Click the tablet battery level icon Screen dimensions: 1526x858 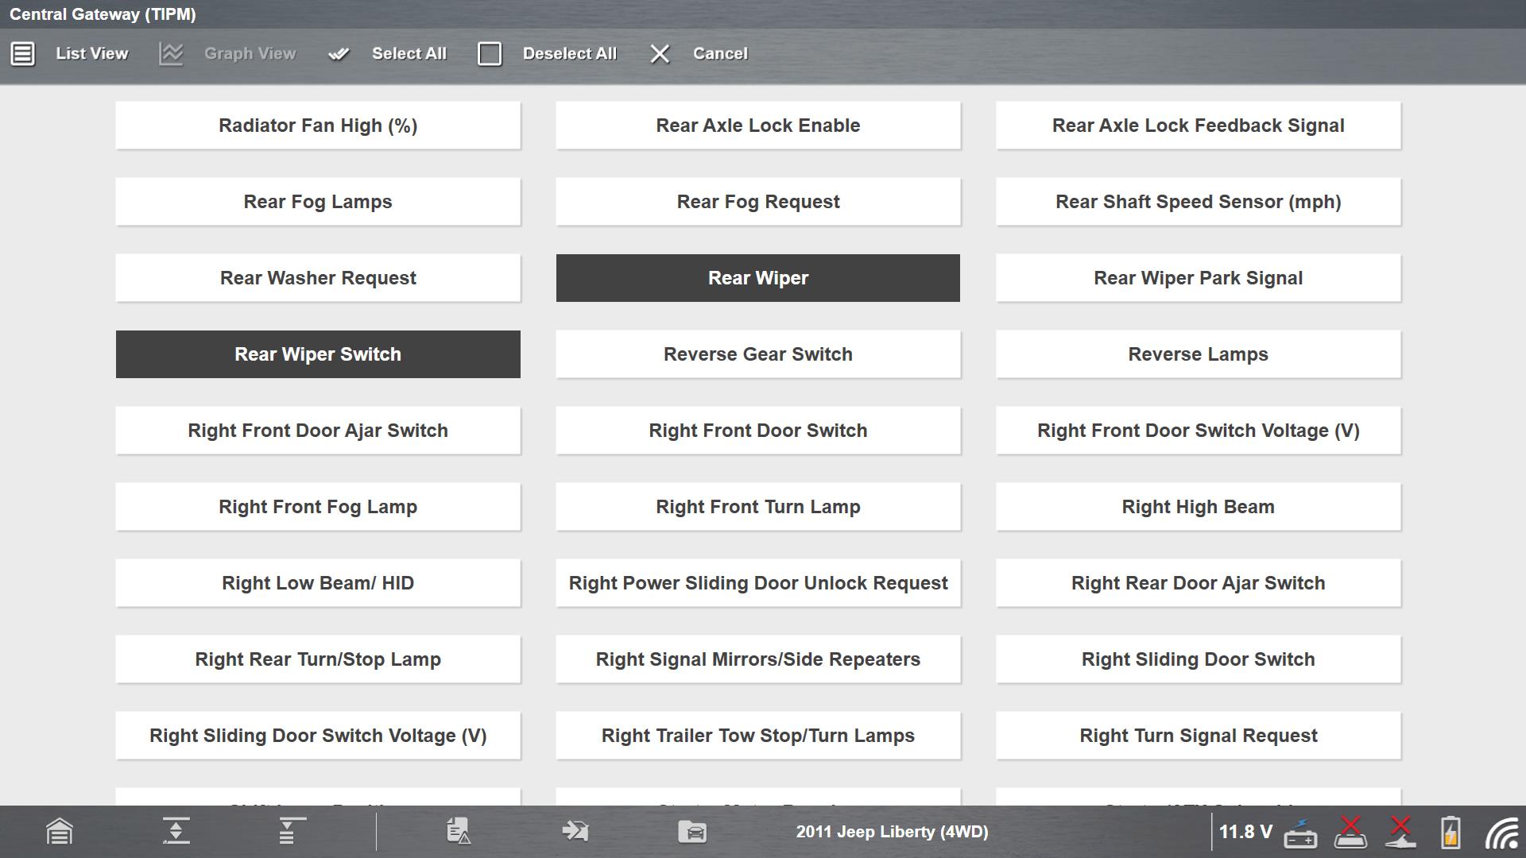(1450, 833)
